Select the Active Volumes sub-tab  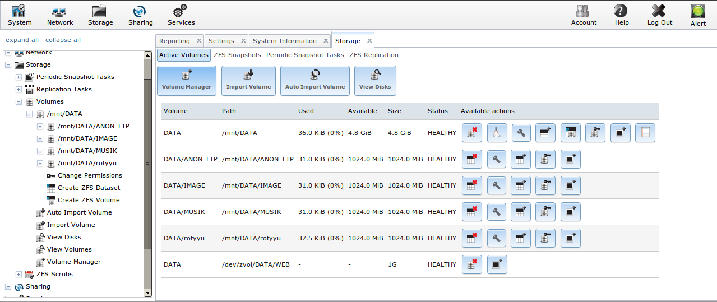coord(184,55)
